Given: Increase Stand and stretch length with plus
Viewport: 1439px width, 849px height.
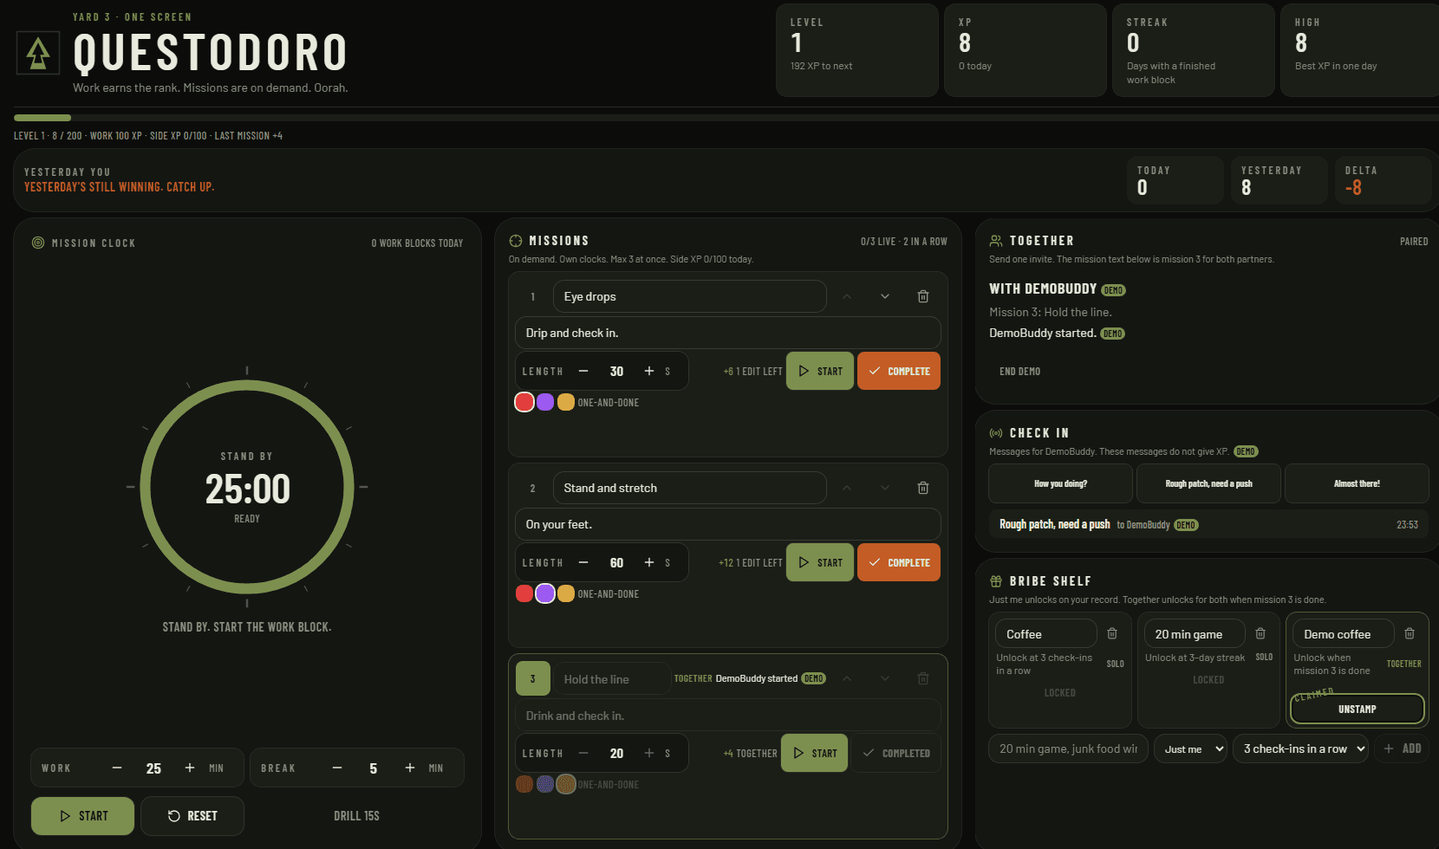Looking at the screenshot, I should [x=649, y=562].
